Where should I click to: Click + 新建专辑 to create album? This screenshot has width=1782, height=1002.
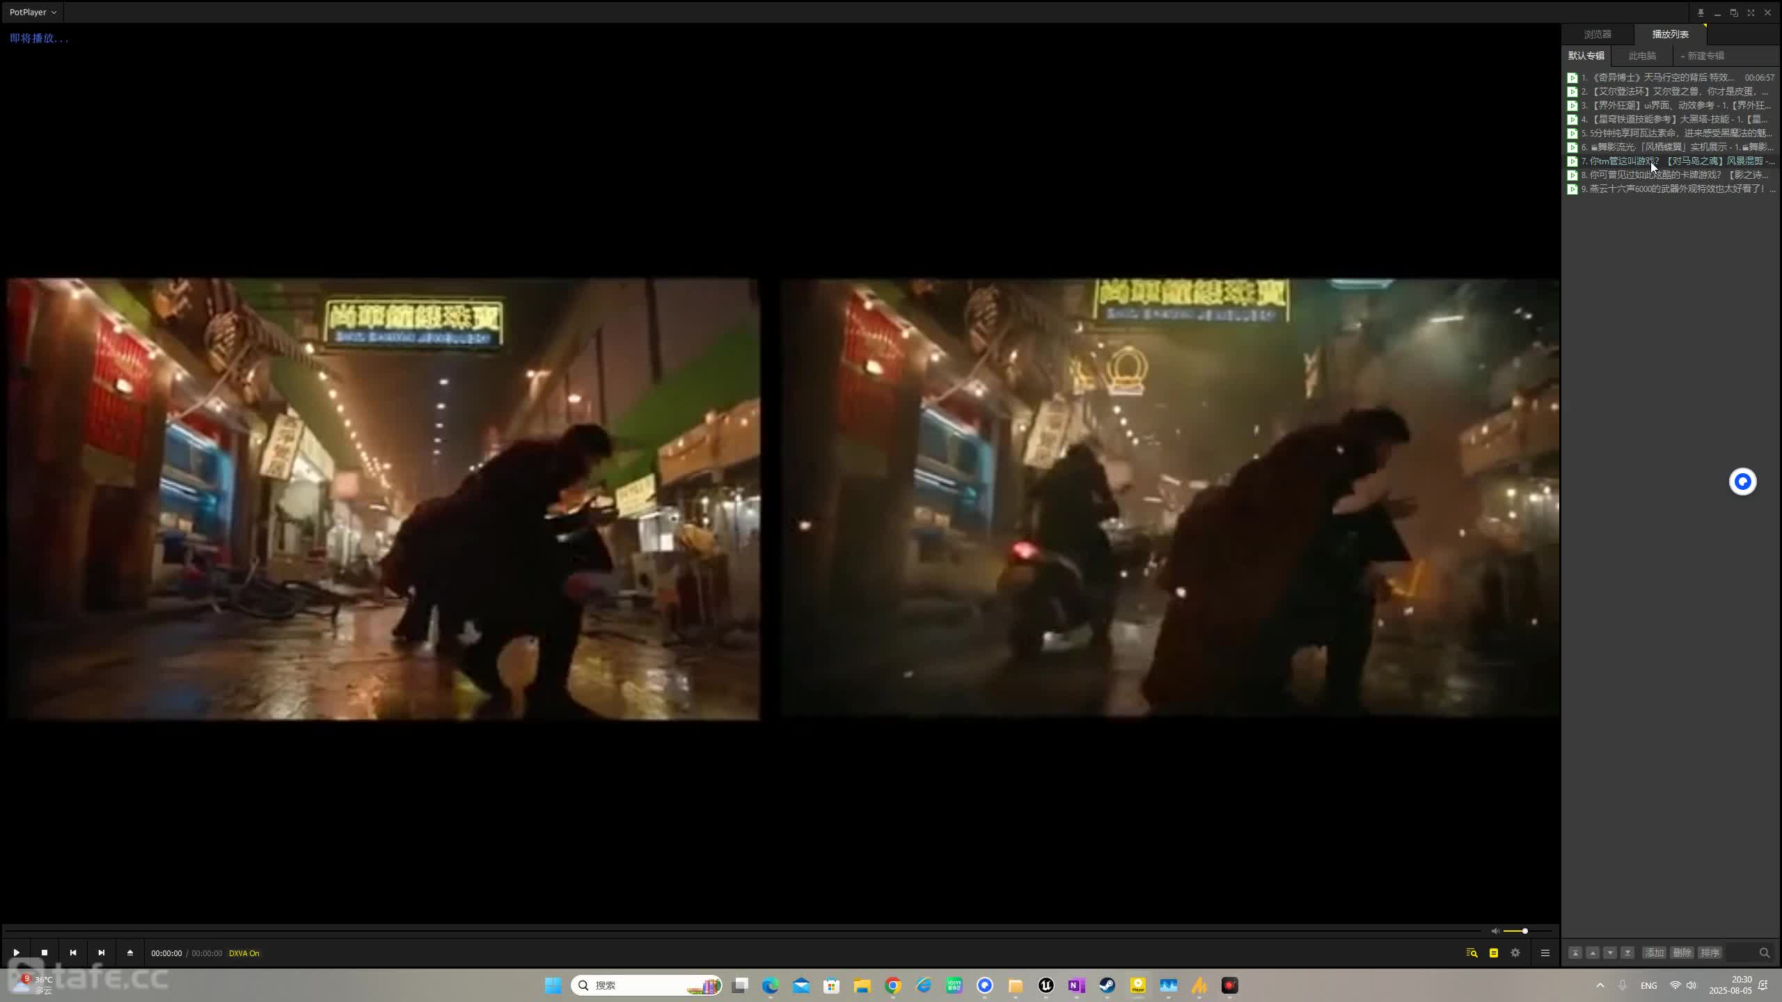pyautogui.click(x=1702, y=56)
